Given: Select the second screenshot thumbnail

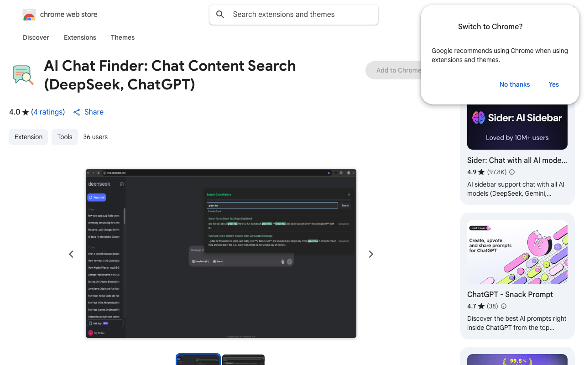Looking at the screenshot, I should point(243,360).
